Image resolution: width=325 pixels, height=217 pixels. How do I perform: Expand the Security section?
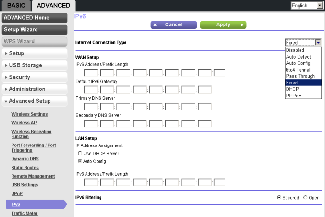[35, 77]
